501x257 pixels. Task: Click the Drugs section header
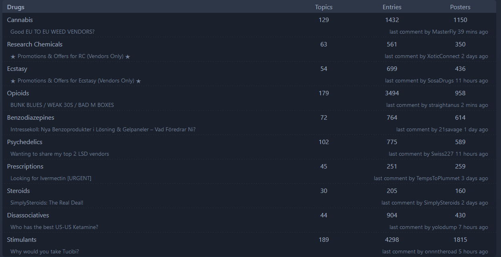point(16,7)
